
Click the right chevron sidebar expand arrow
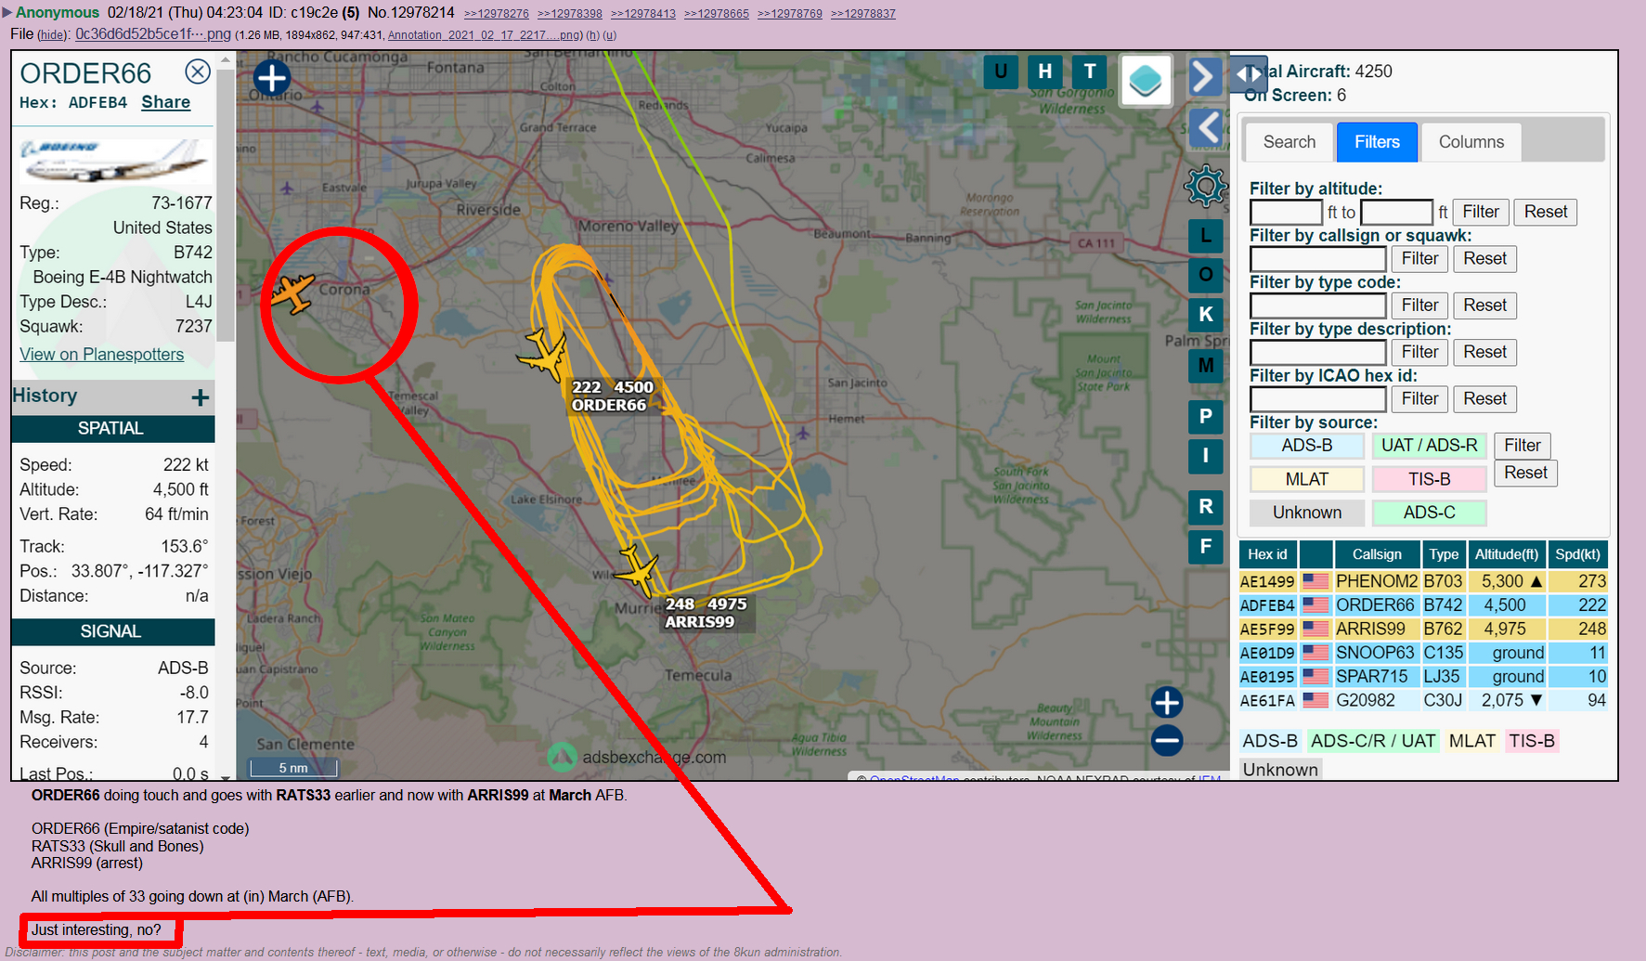pyautogui.click(x=1204, y=76)
